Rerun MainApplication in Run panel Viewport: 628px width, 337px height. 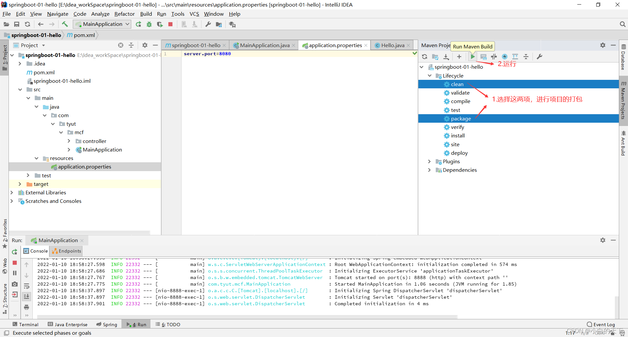click(x=14, y=252)
